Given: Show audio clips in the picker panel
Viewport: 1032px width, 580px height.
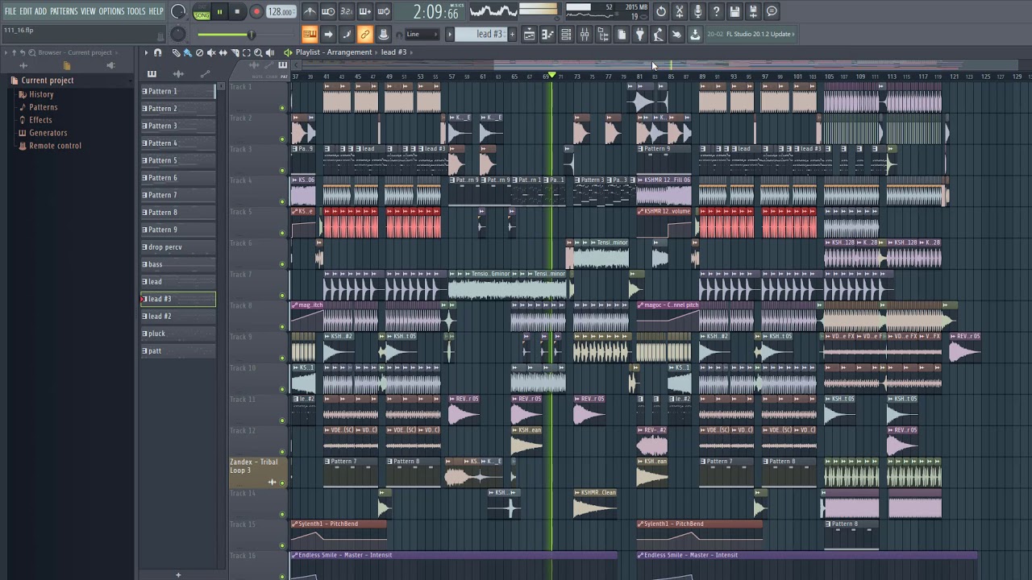Looking at the screenshot, I should coord(178,73).
